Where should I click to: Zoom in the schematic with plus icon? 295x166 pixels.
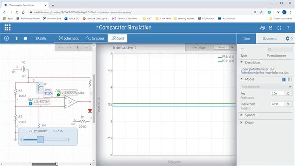click(78, 47)
